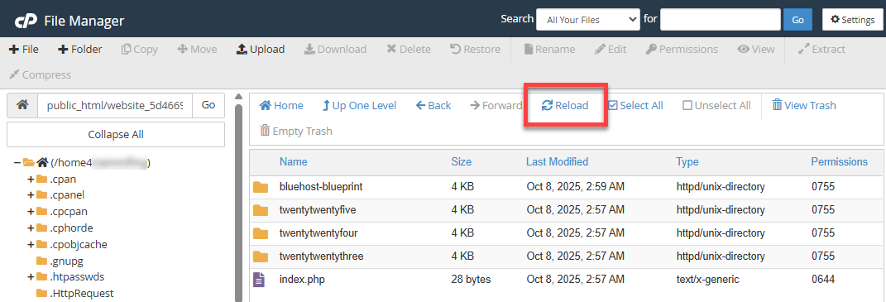
Task: Select the index.php file name
Action: pos(302,280)
